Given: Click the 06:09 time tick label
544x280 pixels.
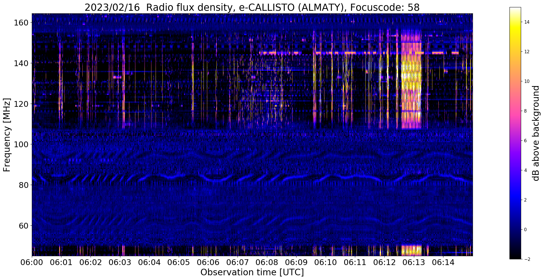Looking at the screenshot, I should [296, 262].
